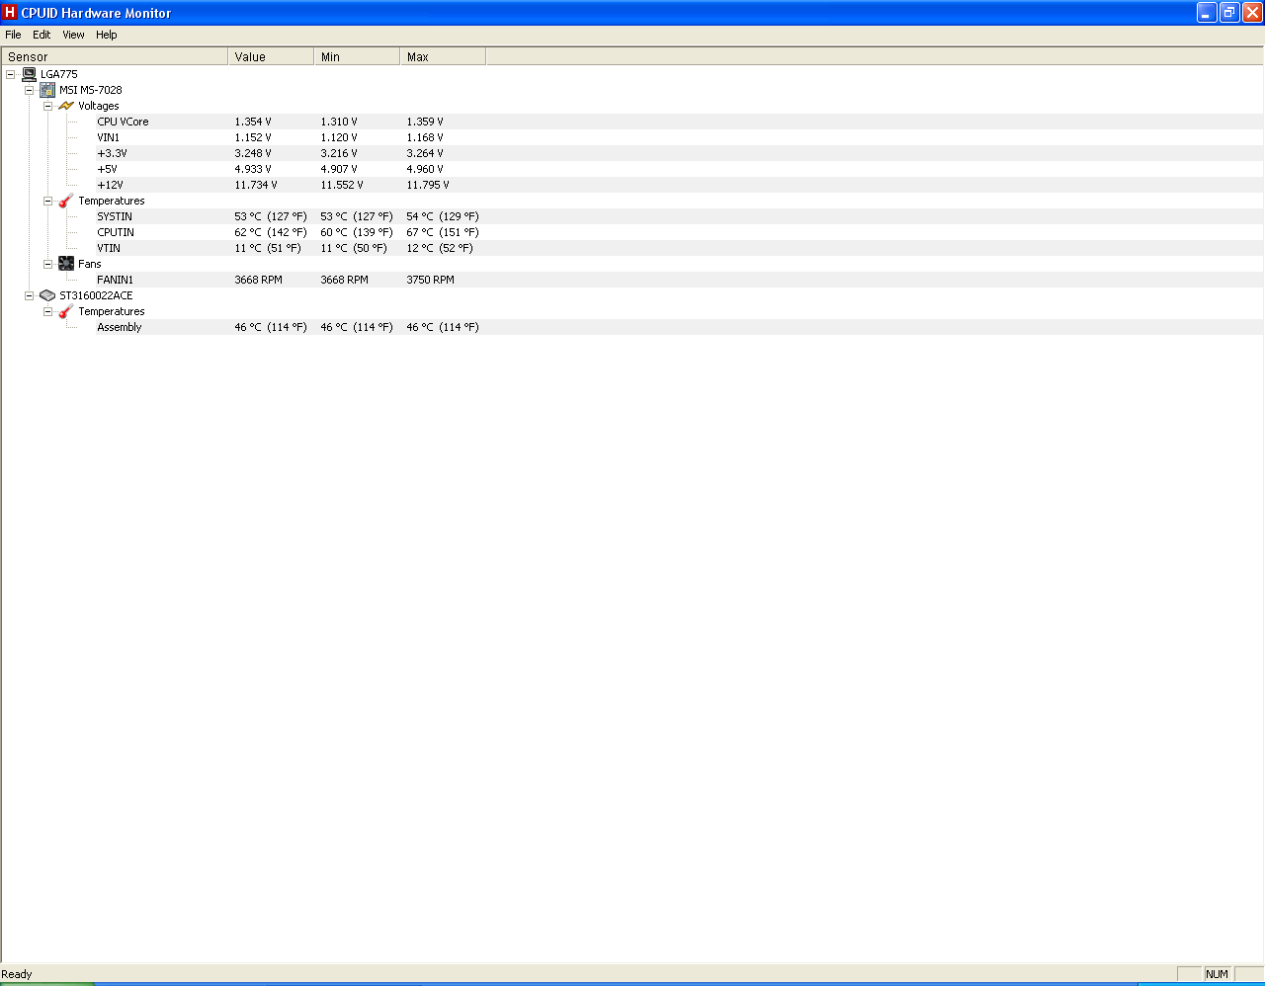Select the Voltages lightning icon

(x=66, y=106)
